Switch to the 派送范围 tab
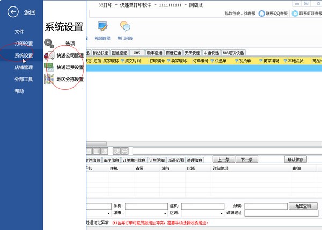322x230 pixels. 176,160
